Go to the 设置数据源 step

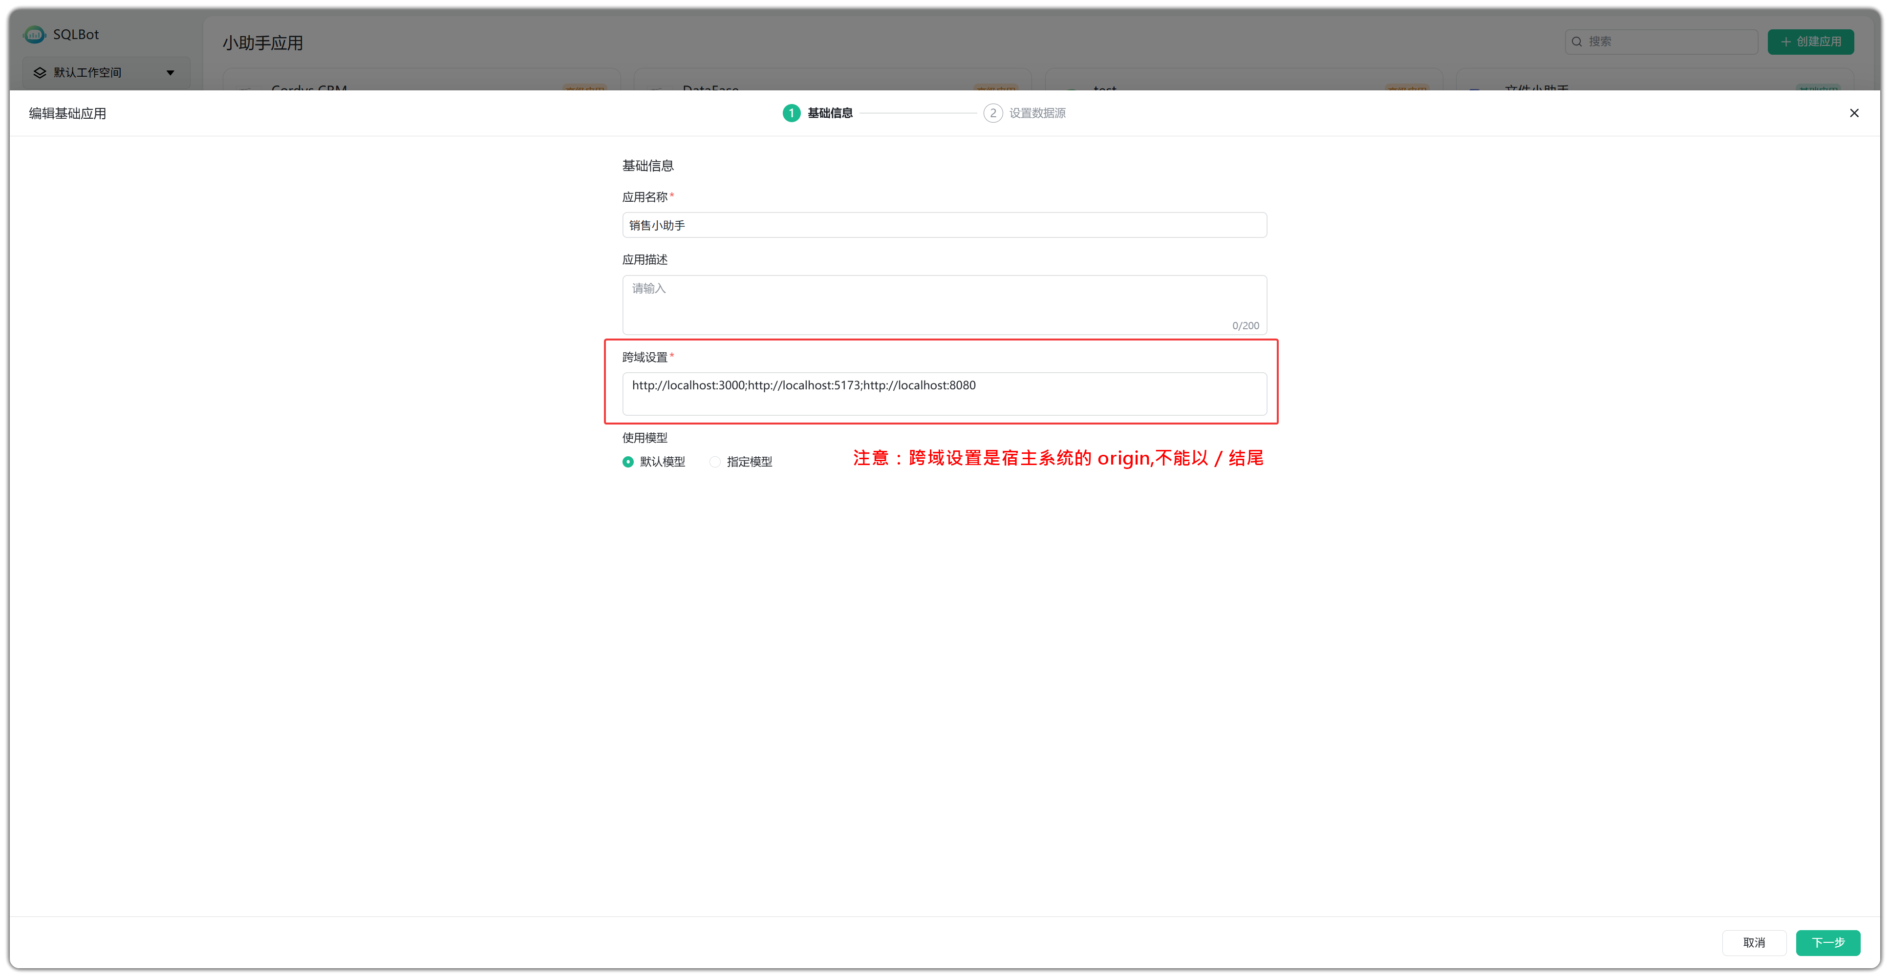(x=1037, y=113)
